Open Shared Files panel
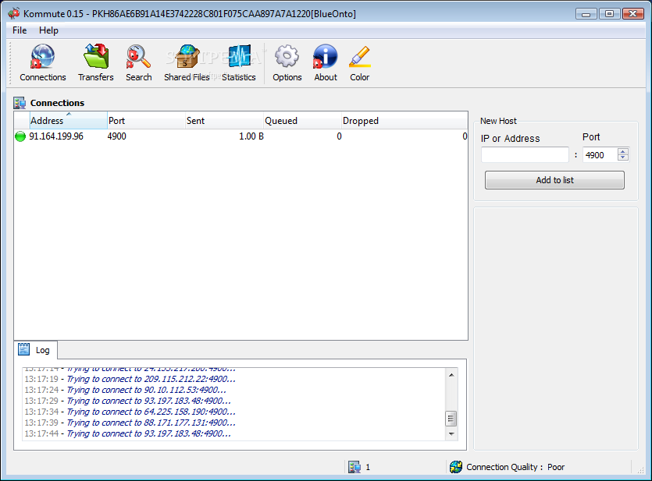652x481 pixels. (x=187, y=62)
